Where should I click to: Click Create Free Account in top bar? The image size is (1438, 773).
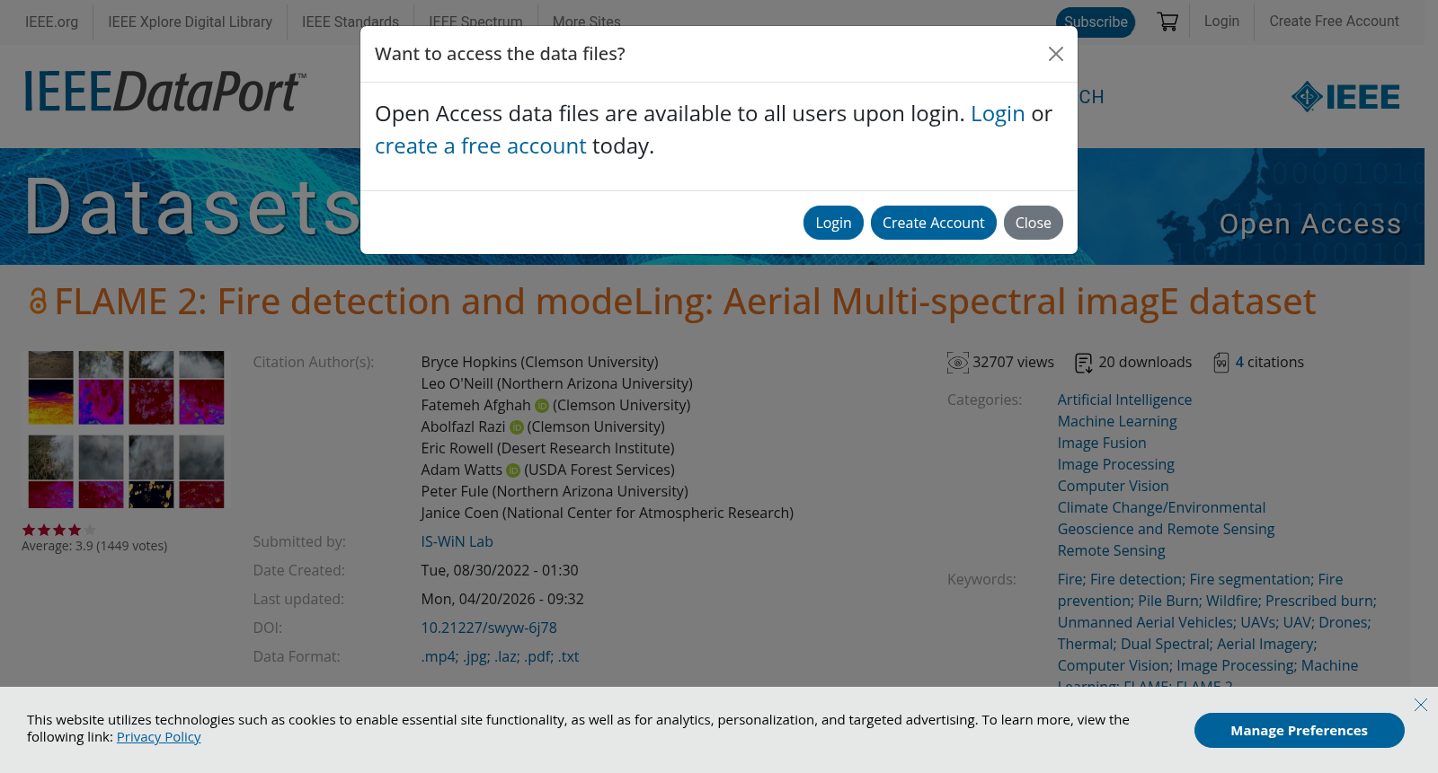coord(1334,21)
